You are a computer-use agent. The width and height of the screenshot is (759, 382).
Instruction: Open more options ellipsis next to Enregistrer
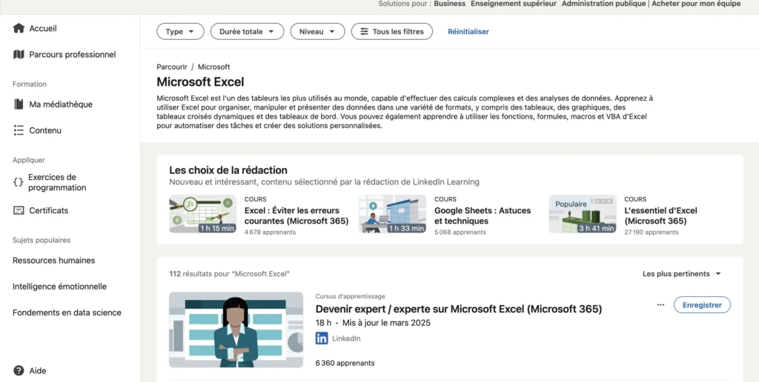tap(660, 304)
